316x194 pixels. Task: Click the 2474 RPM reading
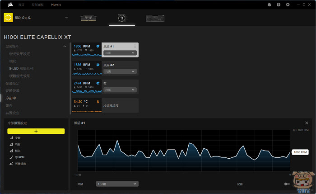coord(82,83)
